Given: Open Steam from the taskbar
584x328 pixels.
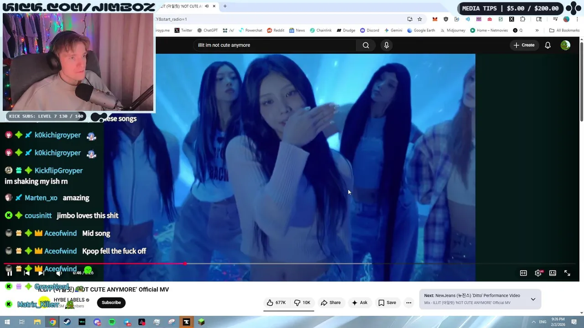Looking at the screenshot, I should 67,322.
